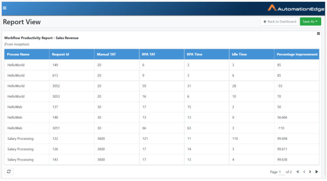Viewport: 327px width, 181px height.
Task: Sort by Request Id column header
Action: [x=60, y=54]
